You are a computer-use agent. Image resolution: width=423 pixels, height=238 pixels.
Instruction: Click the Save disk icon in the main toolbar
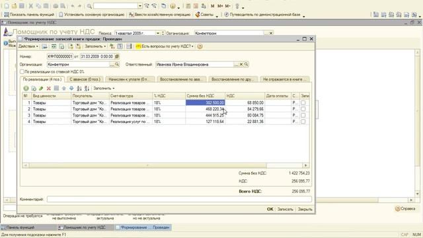[22, 6]
